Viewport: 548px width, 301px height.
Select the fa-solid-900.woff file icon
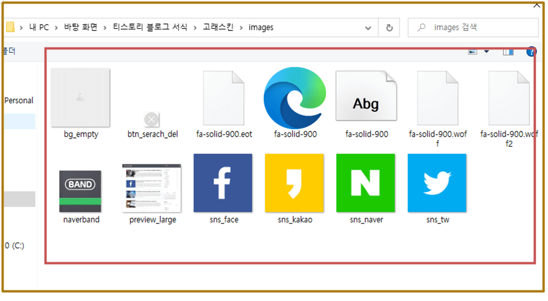[438, 98]
